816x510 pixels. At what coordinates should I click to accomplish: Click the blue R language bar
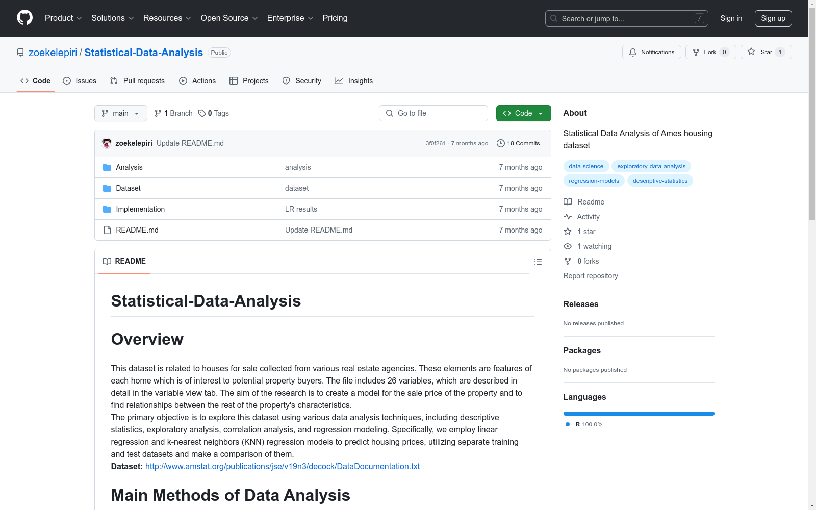(x=639, y=414)
